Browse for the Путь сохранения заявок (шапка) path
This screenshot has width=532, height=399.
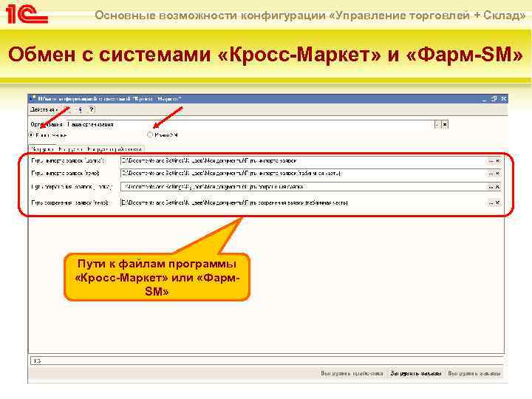tap(491, 187)
